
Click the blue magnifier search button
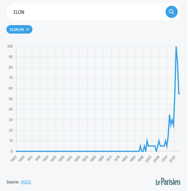coord(171,12)
